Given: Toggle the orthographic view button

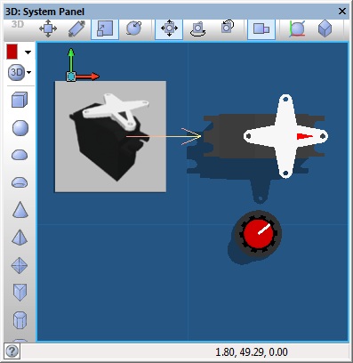Looking at the screenshot, I should (x=261, y=29).
